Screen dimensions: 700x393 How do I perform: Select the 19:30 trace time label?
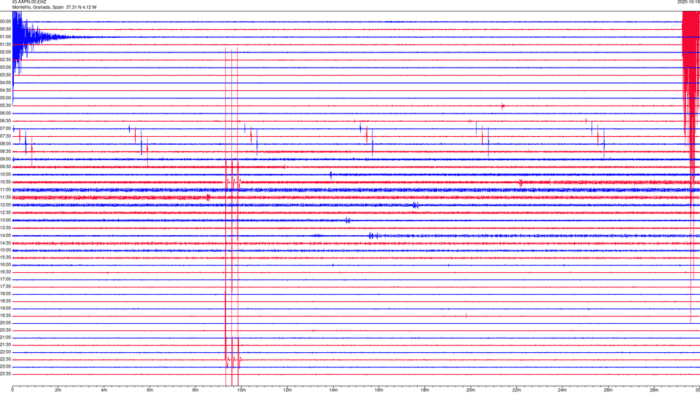coord(6,315)
